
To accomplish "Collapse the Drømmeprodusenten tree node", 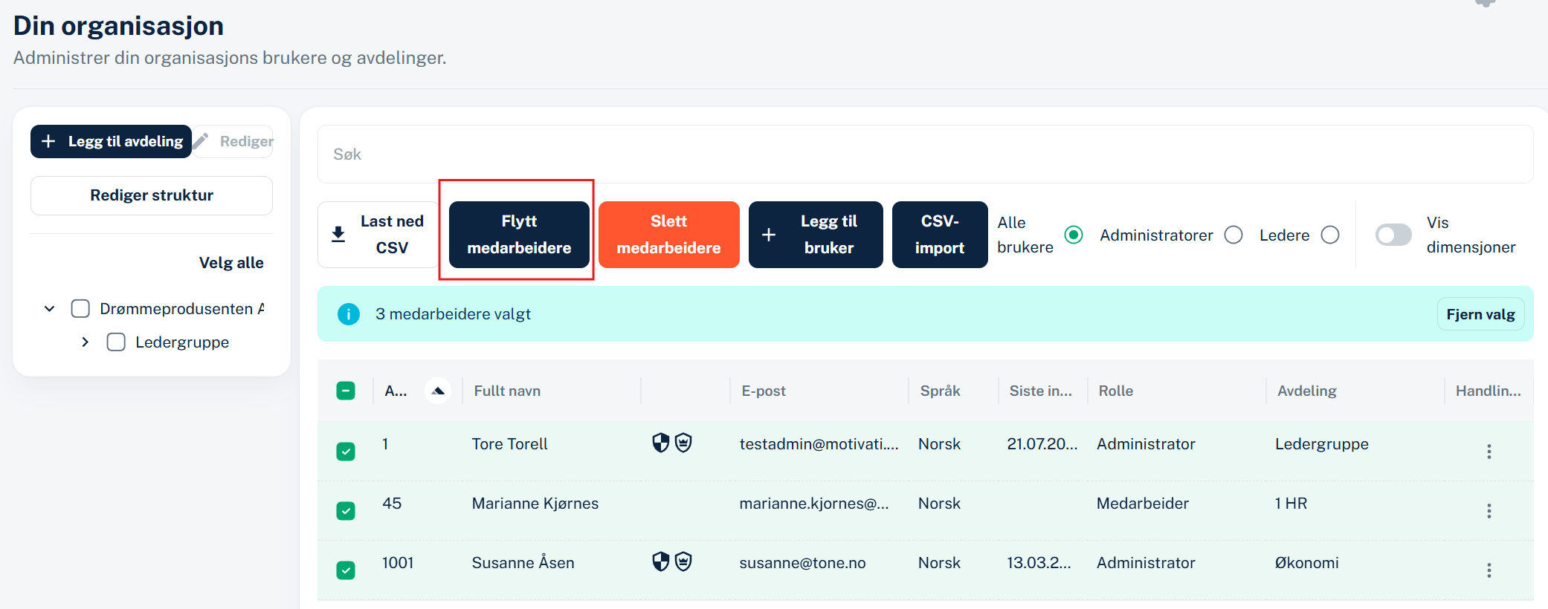I will (x=49, y=308).
